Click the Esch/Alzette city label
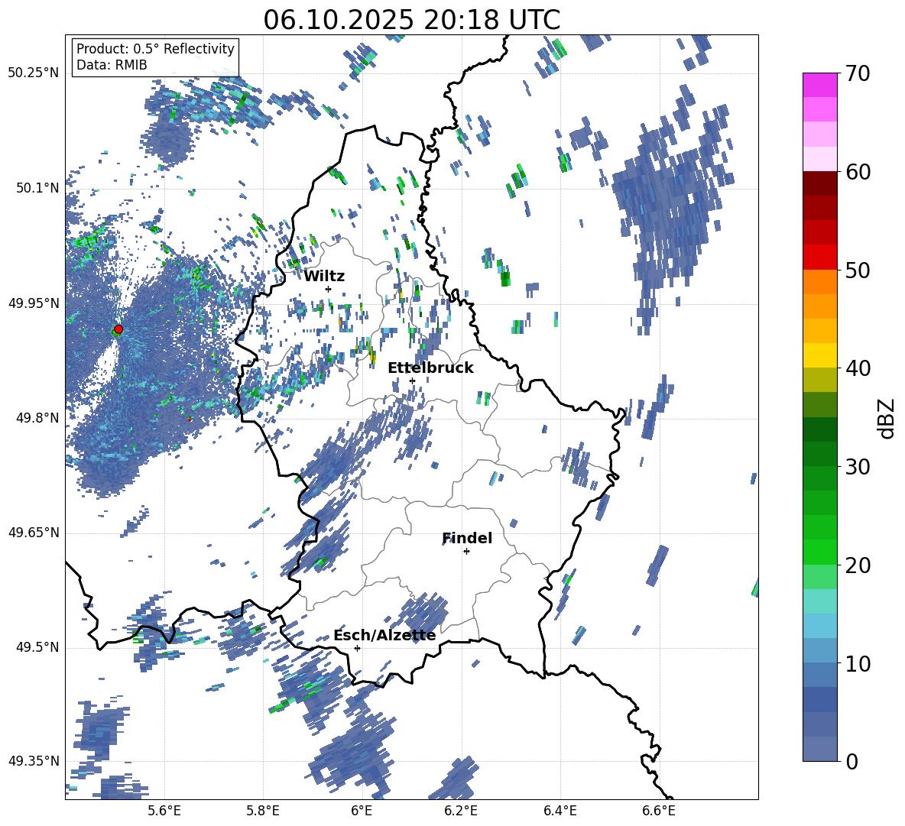Image resolution: width=905 pixels, height=826 pixels. coord(384,635)
